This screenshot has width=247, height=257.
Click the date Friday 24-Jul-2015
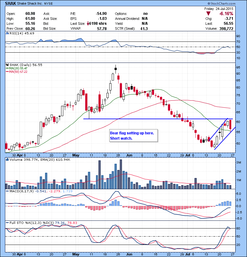pyautogui.click(x=219, y=9)
